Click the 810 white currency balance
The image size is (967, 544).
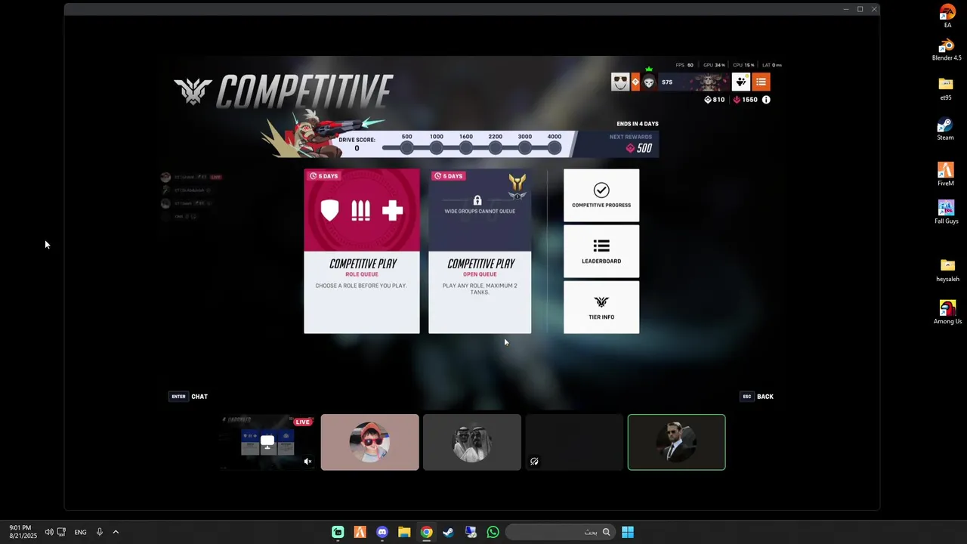click(x=715, y=100)
